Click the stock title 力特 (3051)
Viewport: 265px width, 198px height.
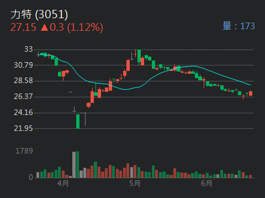(39, 14)
